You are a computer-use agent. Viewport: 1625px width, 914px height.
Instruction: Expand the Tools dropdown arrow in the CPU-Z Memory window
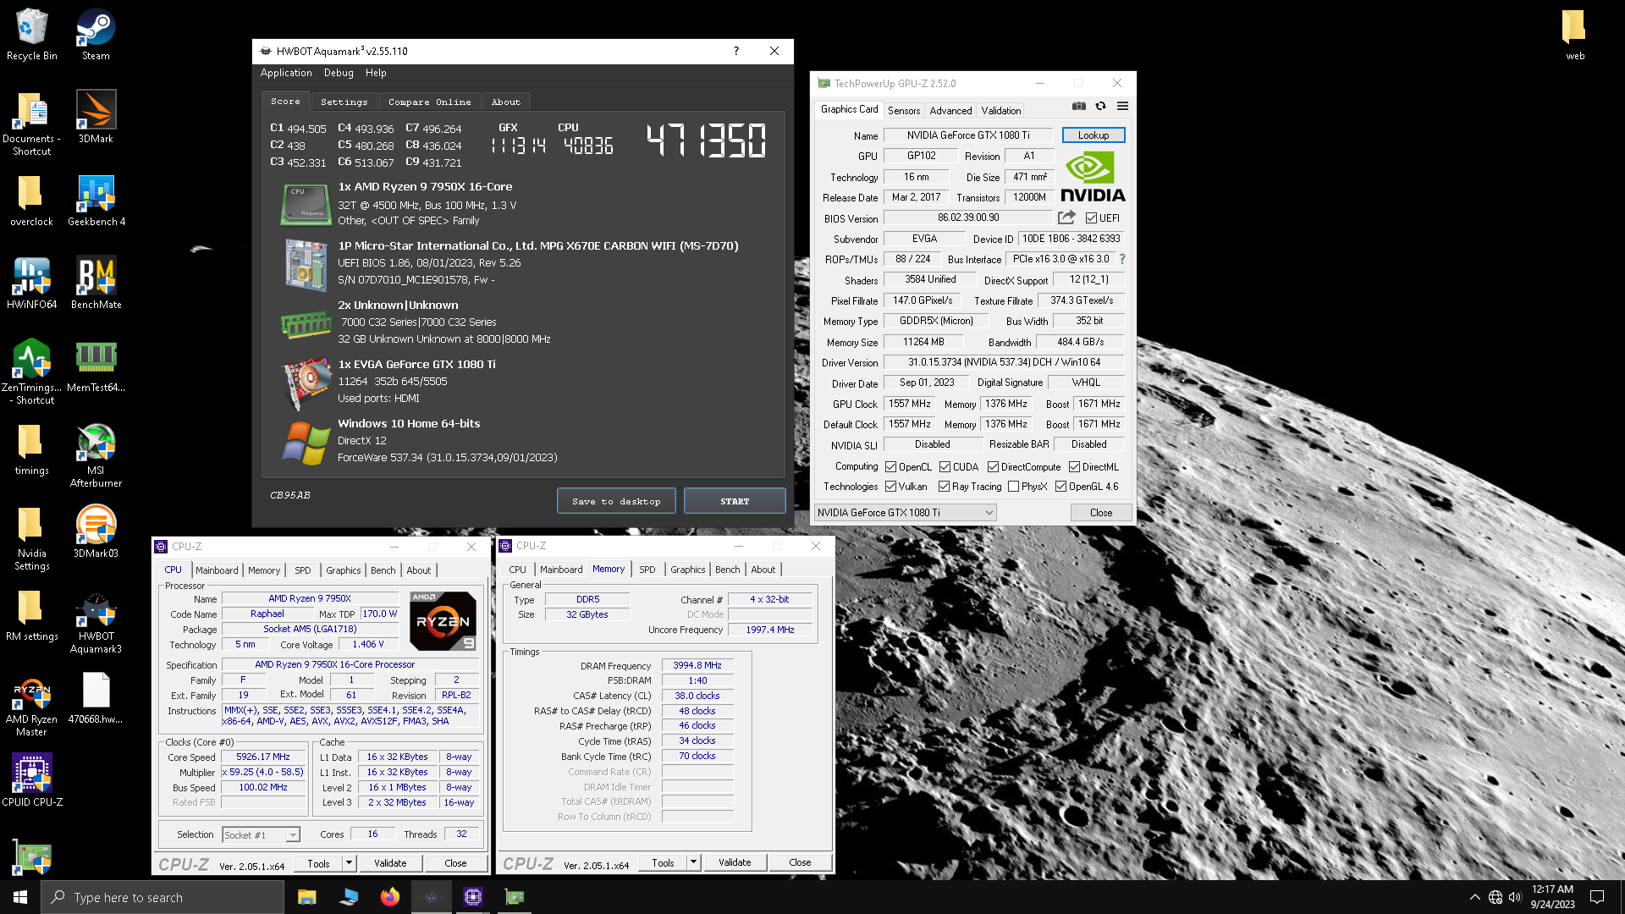[x=693, y=862]
